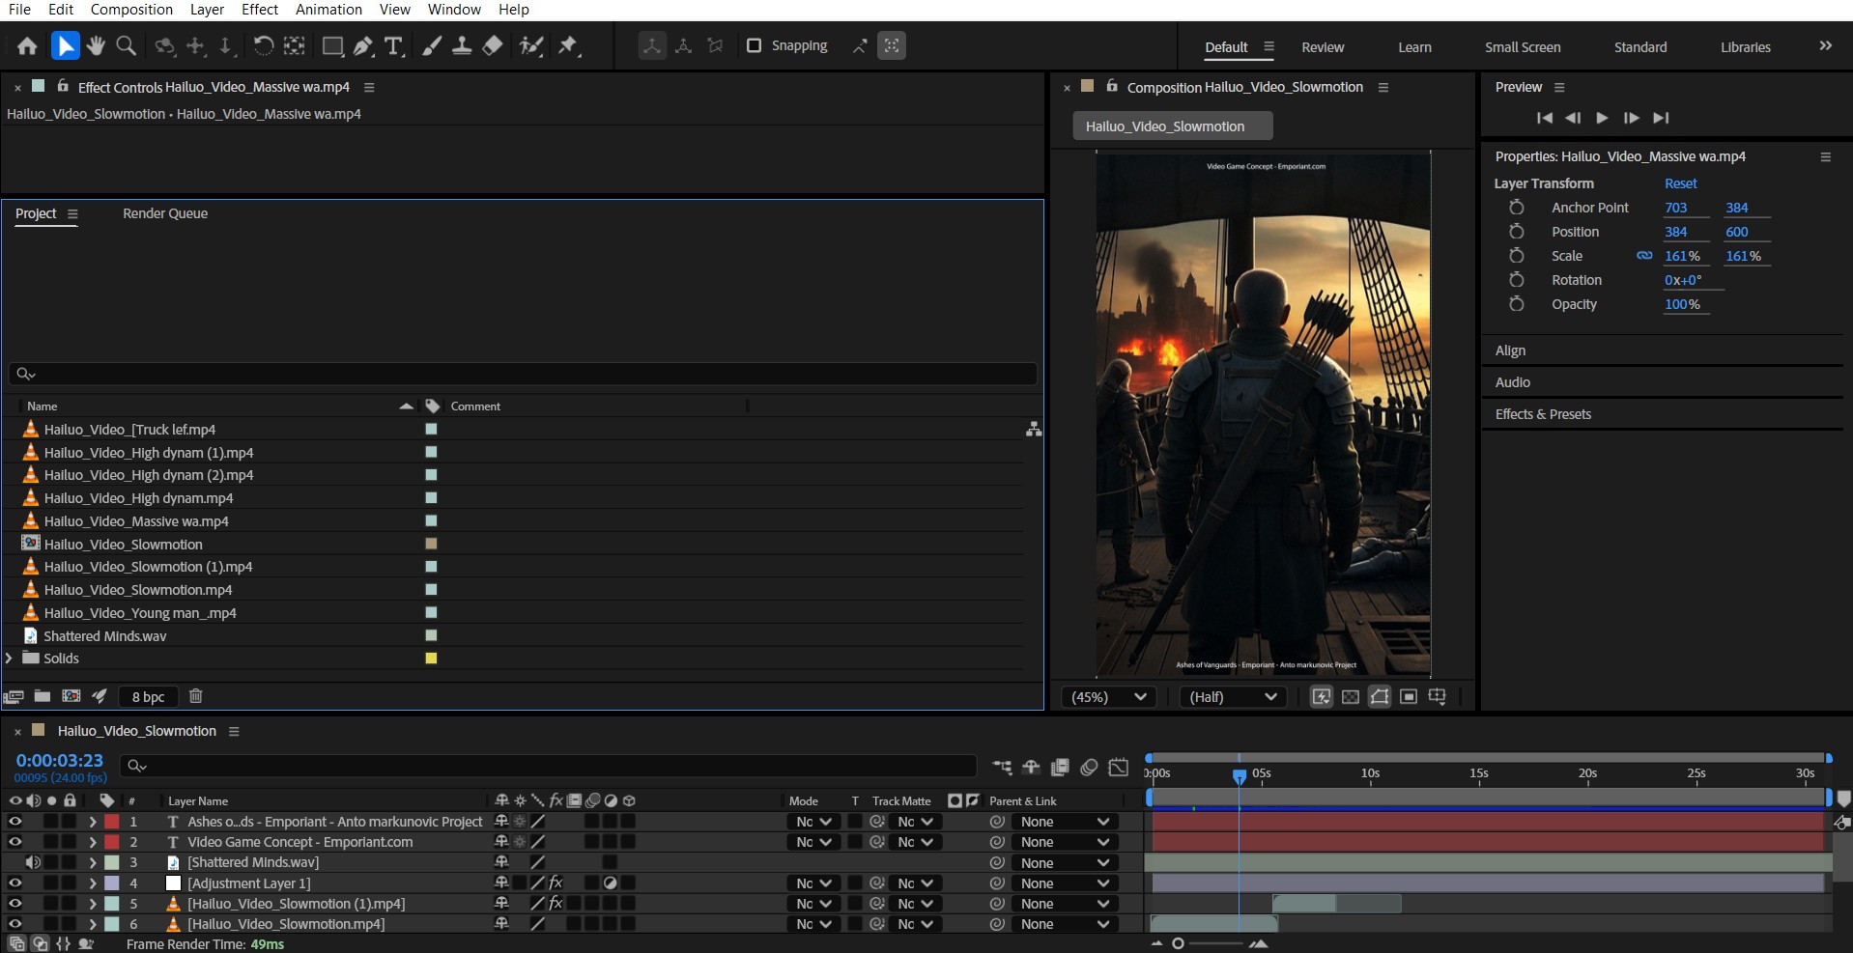The image size is (1853, 953).
Task: Toggle Scale constrain proportions link
Action: click(1644, 256)
